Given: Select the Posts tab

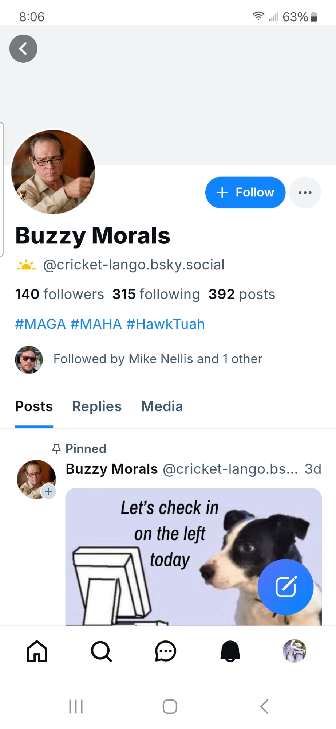Looking at the screenshot, I should 34,406.
